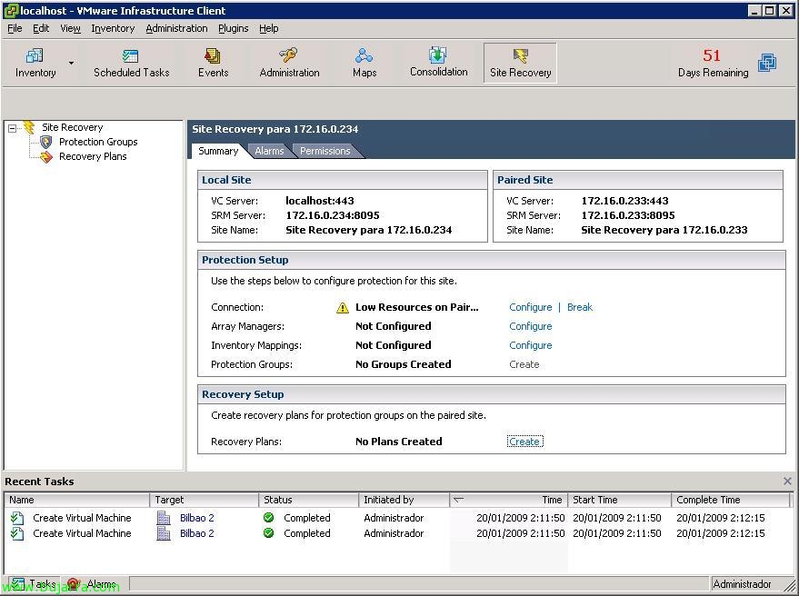Click the Break connection link

(580, 307)
